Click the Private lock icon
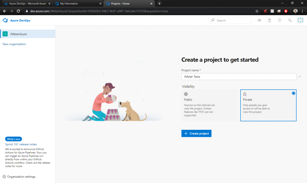307x183 pixels. 245,94
